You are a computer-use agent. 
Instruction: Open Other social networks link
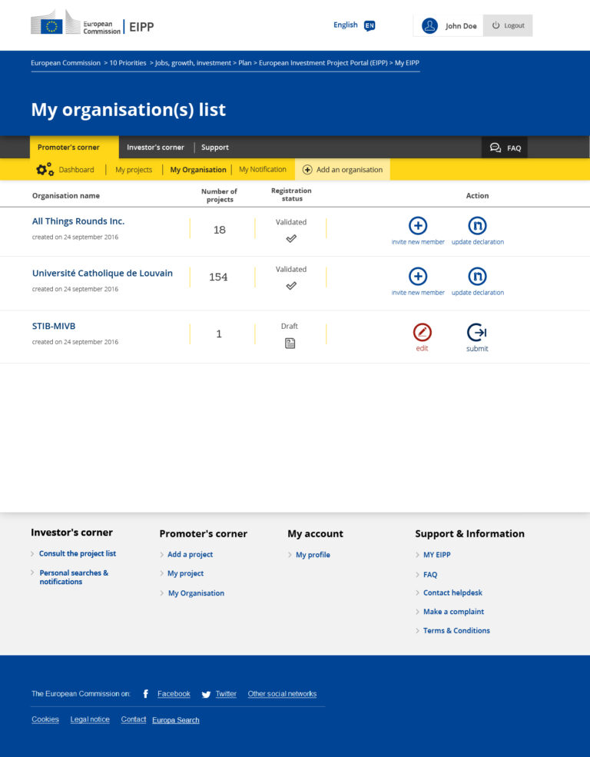click(x=282, y=694)
